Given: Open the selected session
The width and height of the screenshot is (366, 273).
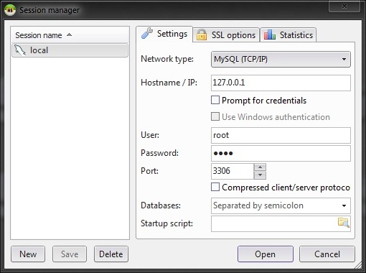Looking at the screenshot, I should click(266, 254).
